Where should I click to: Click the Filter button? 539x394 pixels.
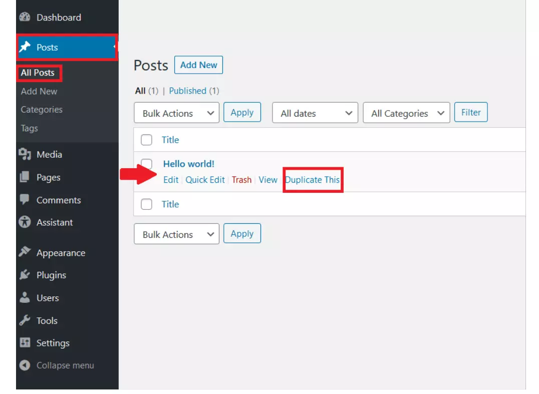(470, 112)
